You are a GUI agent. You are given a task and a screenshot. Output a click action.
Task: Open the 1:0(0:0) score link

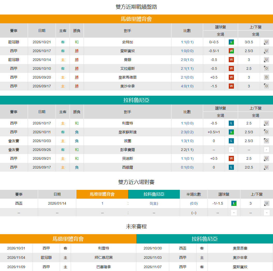tap(187, 51)
